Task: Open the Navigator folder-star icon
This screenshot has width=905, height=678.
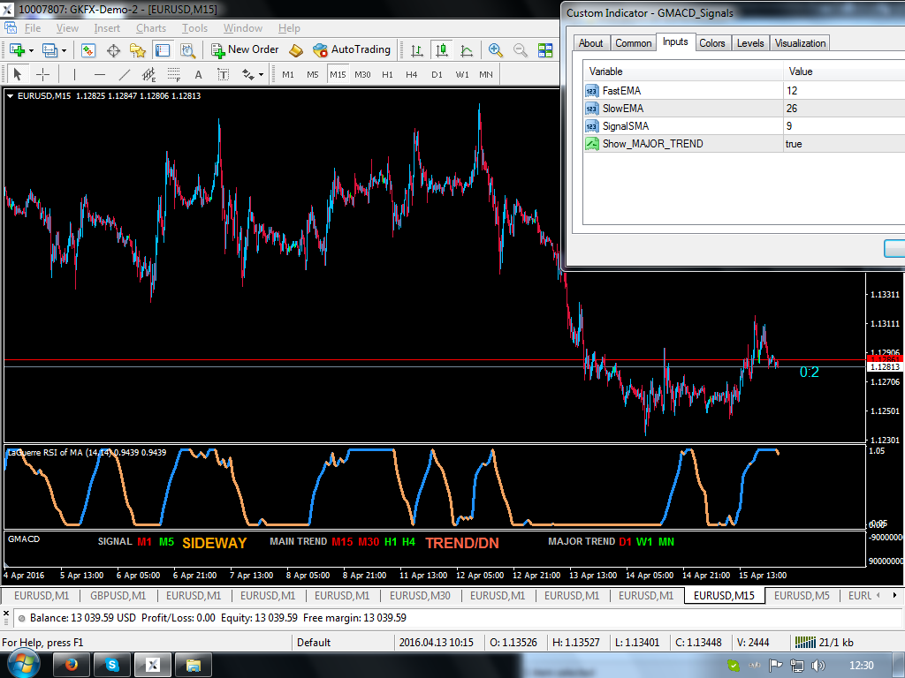Action: coord(137,50)
